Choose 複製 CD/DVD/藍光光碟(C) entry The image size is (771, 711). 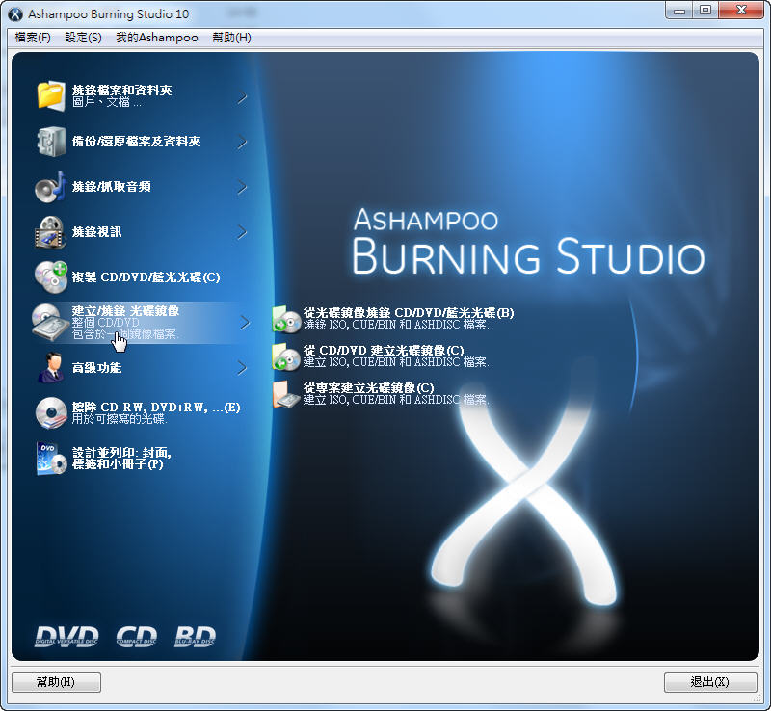146,276
